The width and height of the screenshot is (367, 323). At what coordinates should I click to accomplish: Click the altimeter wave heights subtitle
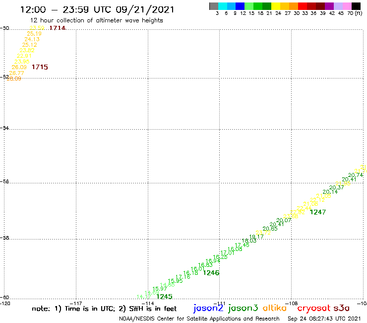pyautogui.click(x=96, y=21)
